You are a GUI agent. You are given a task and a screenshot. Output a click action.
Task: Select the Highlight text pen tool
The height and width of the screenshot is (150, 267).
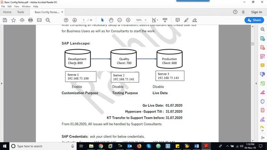coord(186,20)
